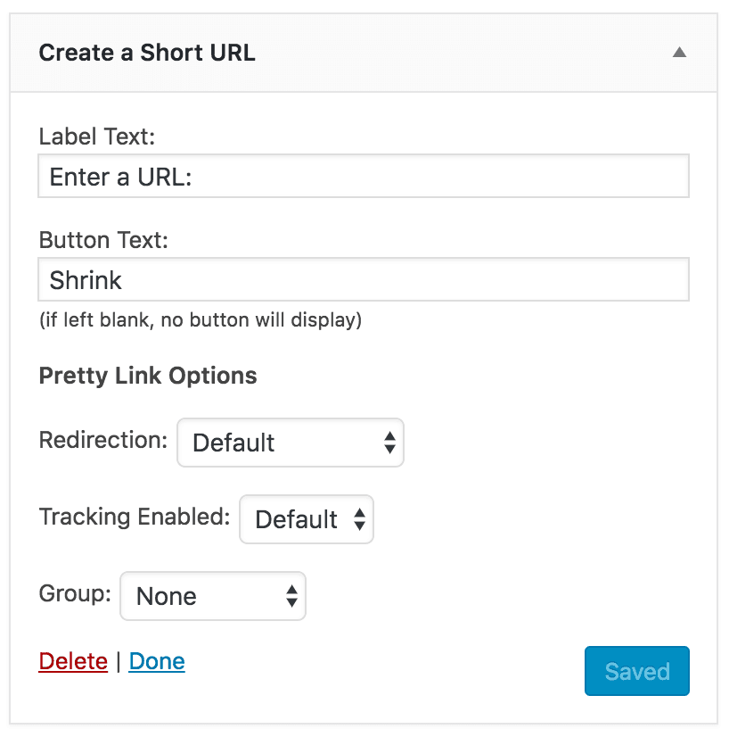Click the Delete link
The height and width of the screenshot is (737, 729).
pyautogui.click(x=72, y=661)
